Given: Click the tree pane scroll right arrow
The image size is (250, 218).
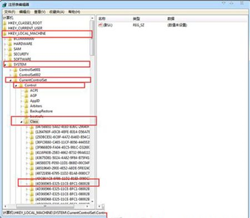Looking at the screenshot, I should click(x=87, y=206).
